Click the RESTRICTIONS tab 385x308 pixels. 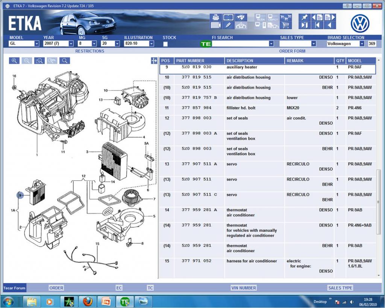tap(89, 51)
